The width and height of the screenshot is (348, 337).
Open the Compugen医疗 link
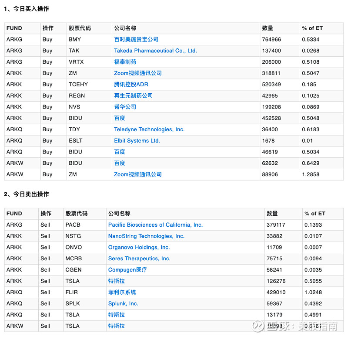[x=127, y=270]
